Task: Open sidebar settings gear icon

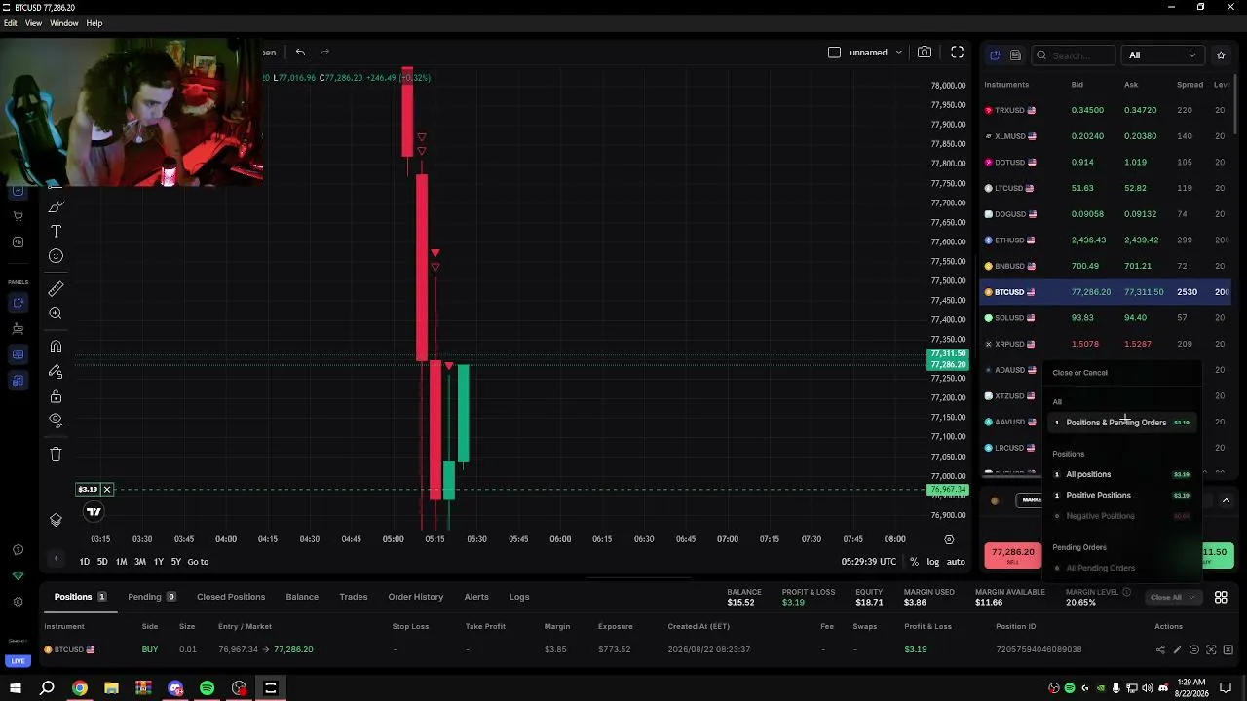Action: [18, 602]
